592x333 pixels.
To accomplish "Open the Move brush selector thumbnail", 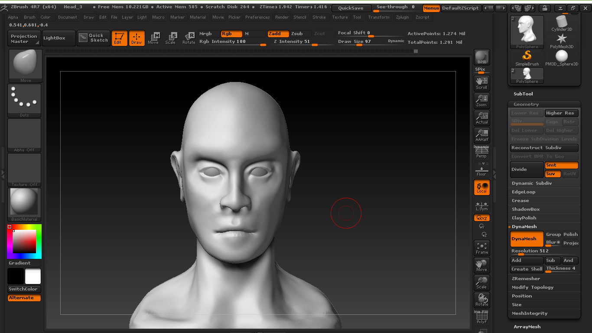I will [x=25, y=65].
